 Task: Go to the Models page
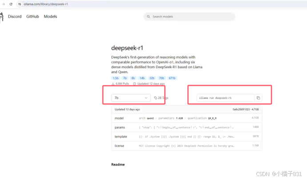[x=50, y=16]
